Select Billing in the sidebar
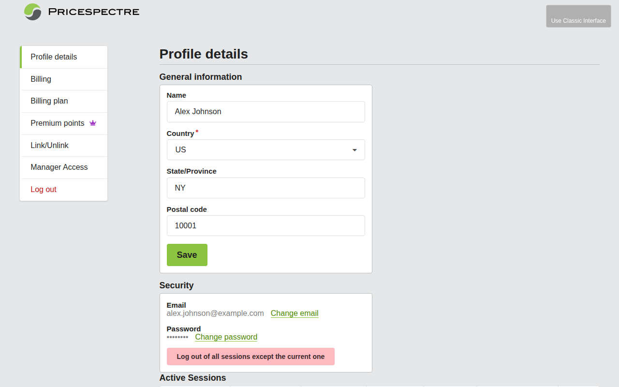The image size is (619, 387). pyautogui.click(x=41, y=79)
